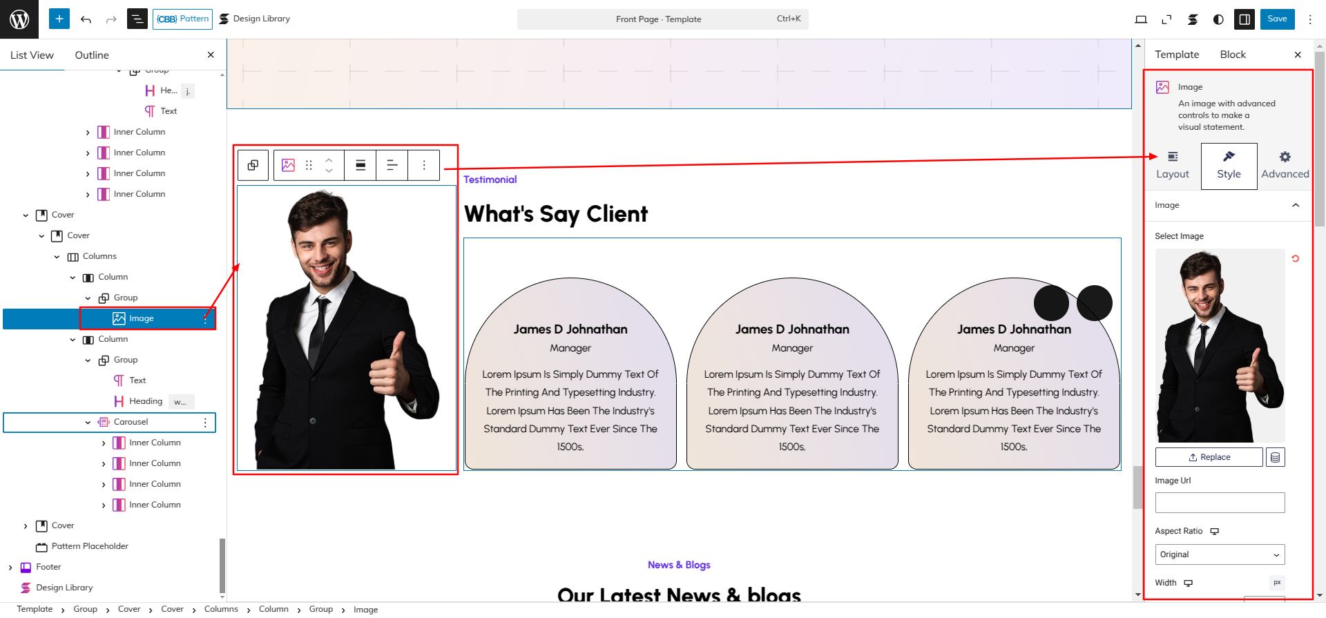Move the image block up

[x=329, y=160]
